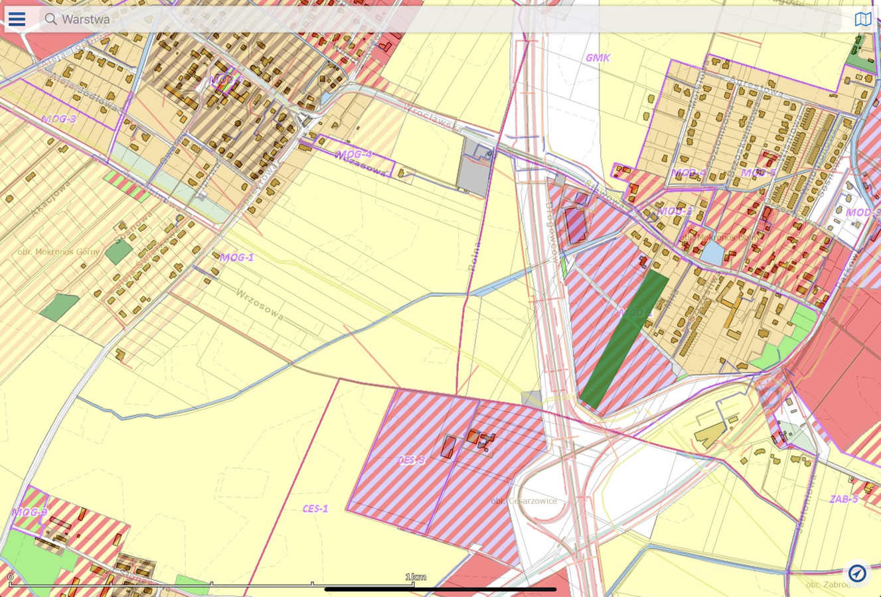Tap the 1km scale bar label
881x597 pixels.
pyautogui.click(x=416, y=576)
